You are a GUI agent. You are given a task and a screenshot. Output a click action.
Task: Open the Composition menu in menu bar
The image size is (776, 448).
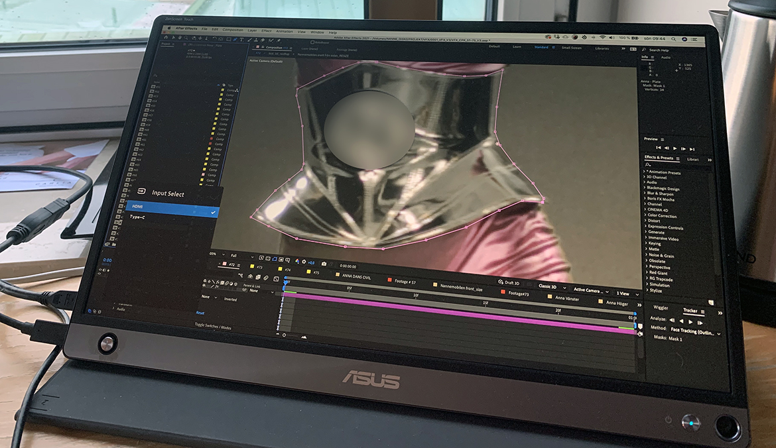[x=233, y=30]
